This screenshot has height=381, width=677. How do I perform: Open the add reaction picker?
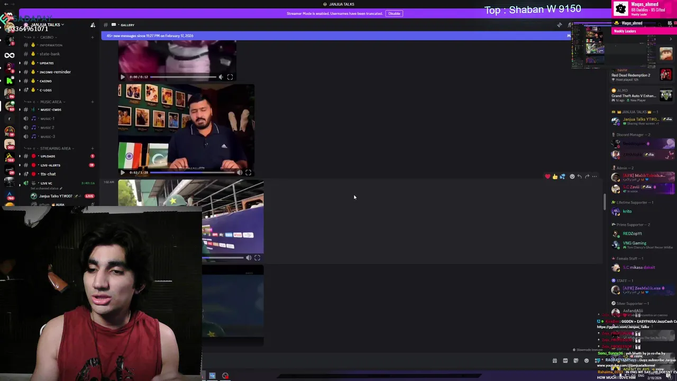point(572,176)
